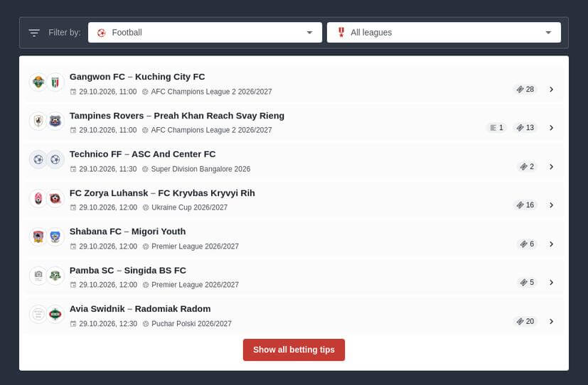The width and height of the screenshot is (588, 385).
Task: Click chevron arrow on Technico FF row
Action: (551, 167)
